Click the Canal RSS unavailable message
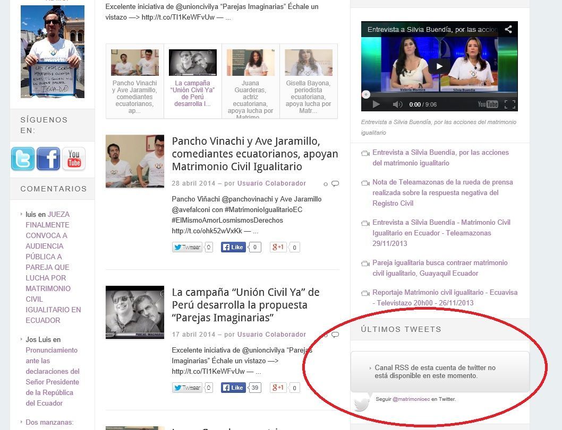 click(435, 372)
